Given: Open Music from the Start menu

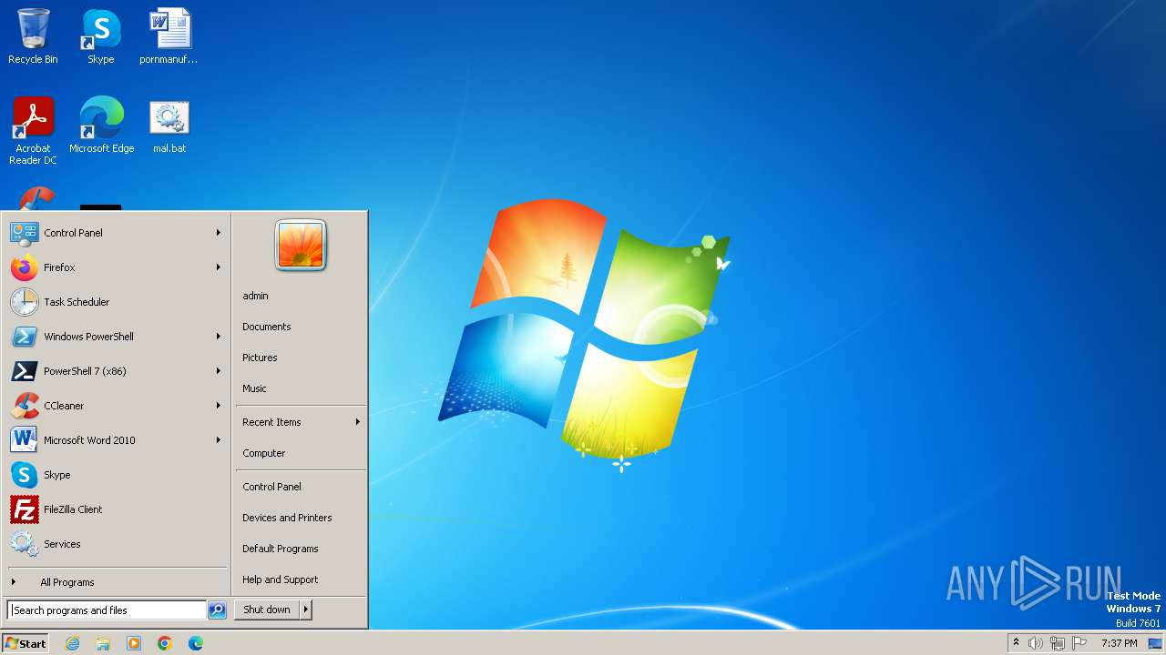Looking at the screenshot, I should click(301, 388).
